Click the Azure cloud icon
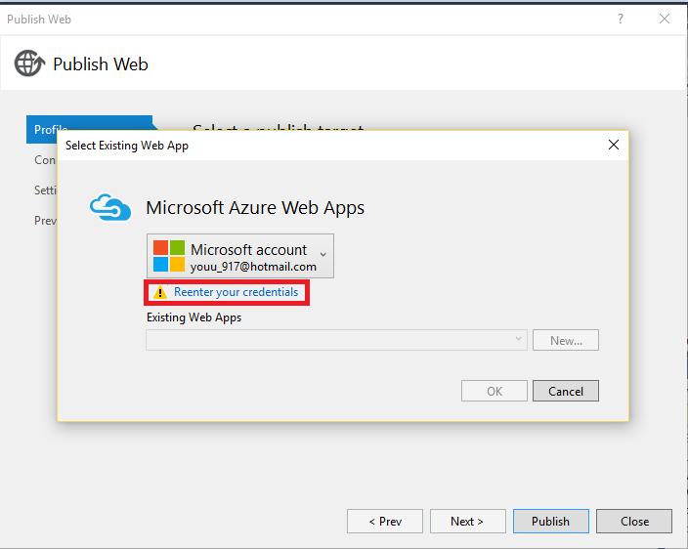The height and width of the screenshot is (549, 688). coord(109,207)
